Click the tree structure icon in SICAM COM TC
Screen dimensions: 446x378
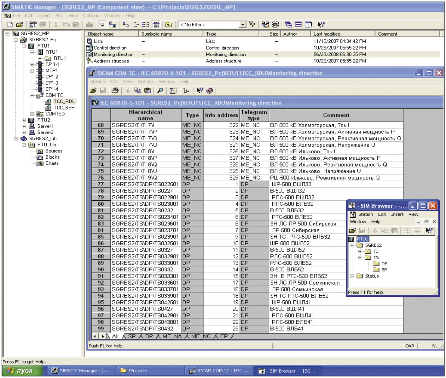pos(186,91)
